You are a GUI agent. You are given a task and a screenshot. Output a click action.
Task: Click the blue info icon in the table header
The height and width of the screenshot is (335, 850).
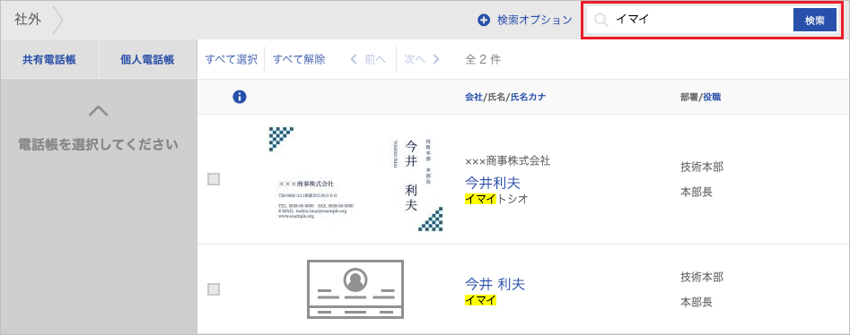pos(240,97)
